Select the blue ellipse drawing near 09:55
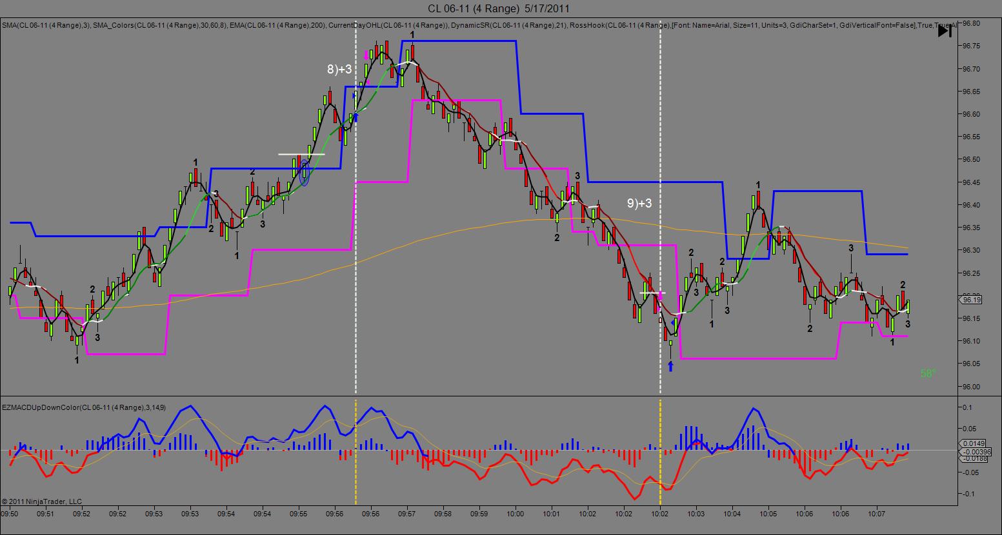 [x=305, y=173]
